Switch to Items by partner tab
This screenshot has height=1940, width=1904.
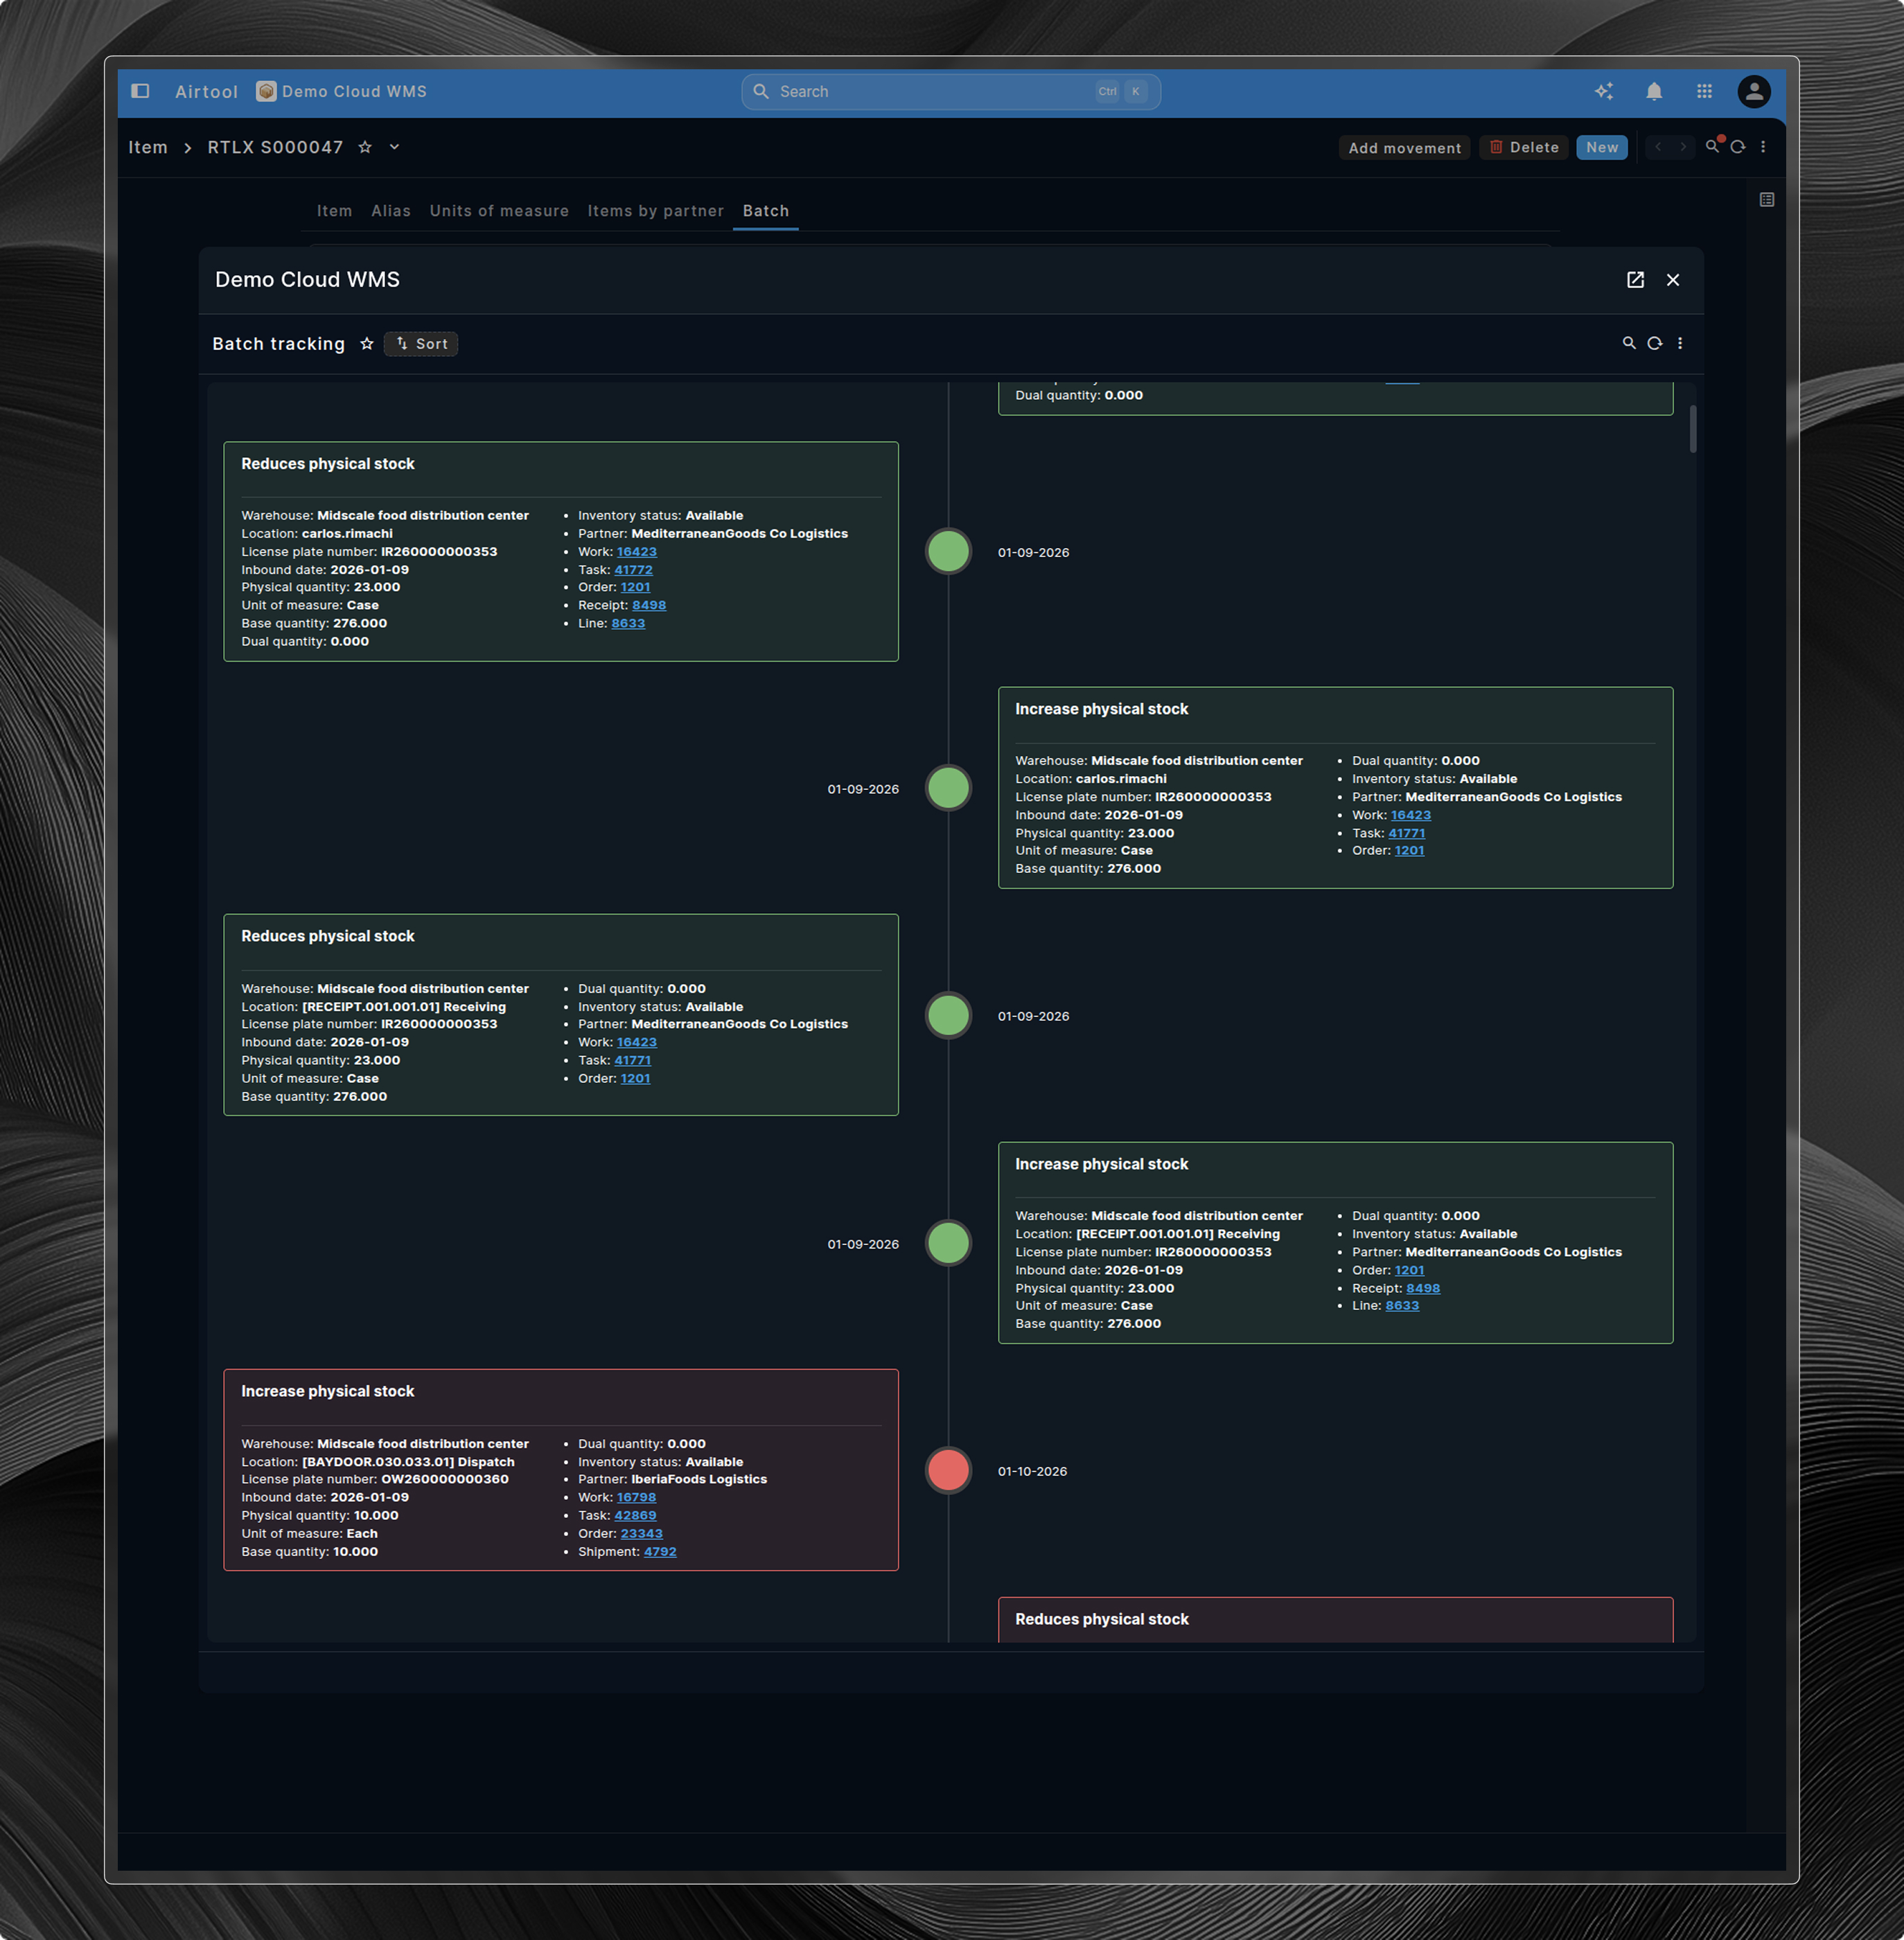tap(655, 211)
